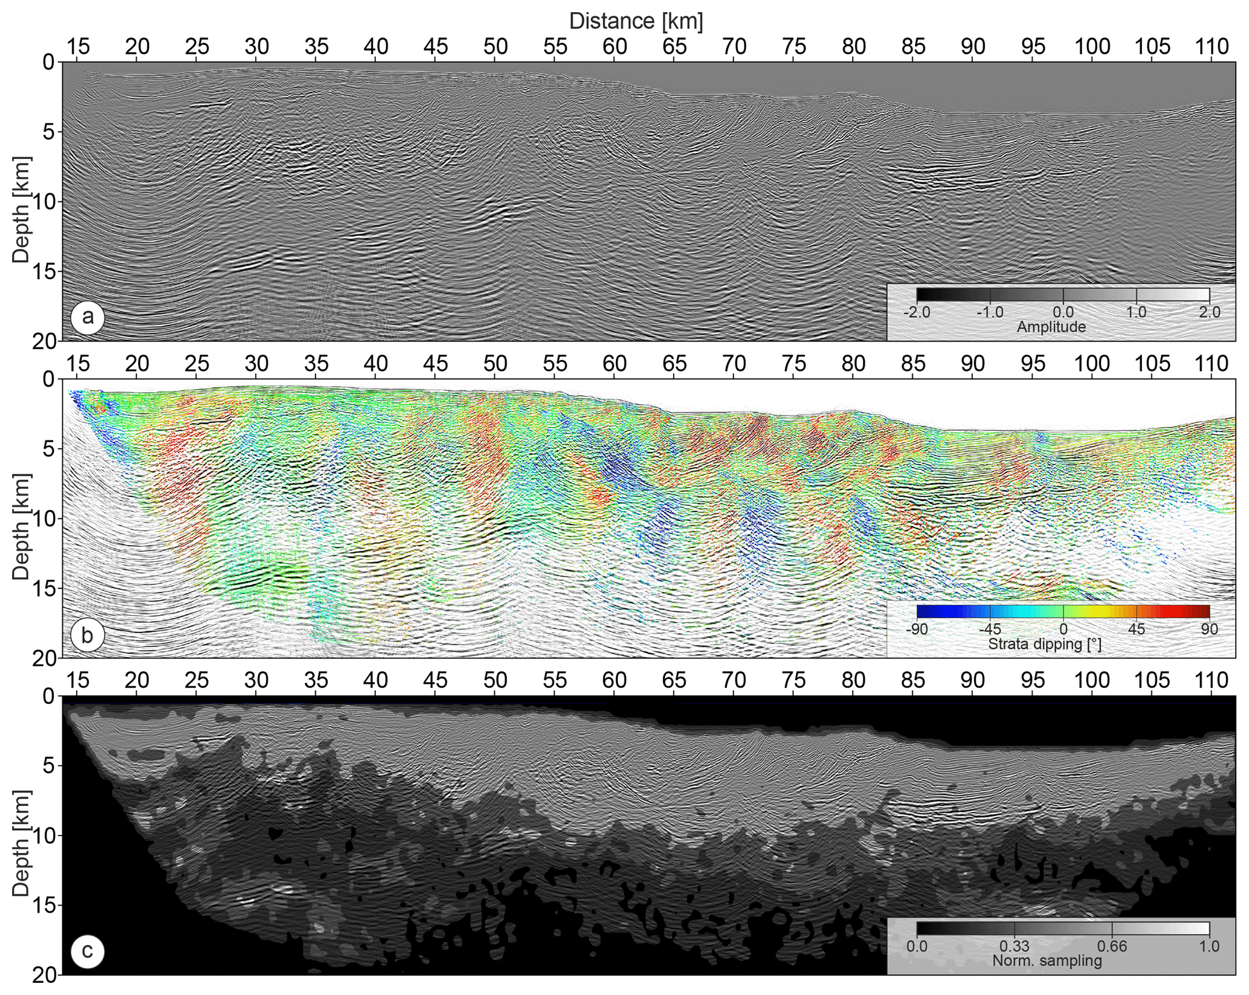Click the 'Strata dipping [°]' legend label
Viewport: 1249px width, 995px height.
coord(1044,644)
